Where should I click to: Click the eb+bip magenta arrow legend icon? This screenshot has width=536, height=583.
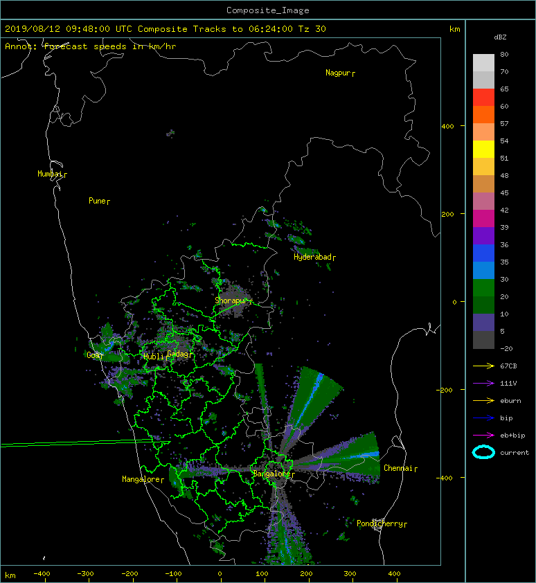[483, 435]
